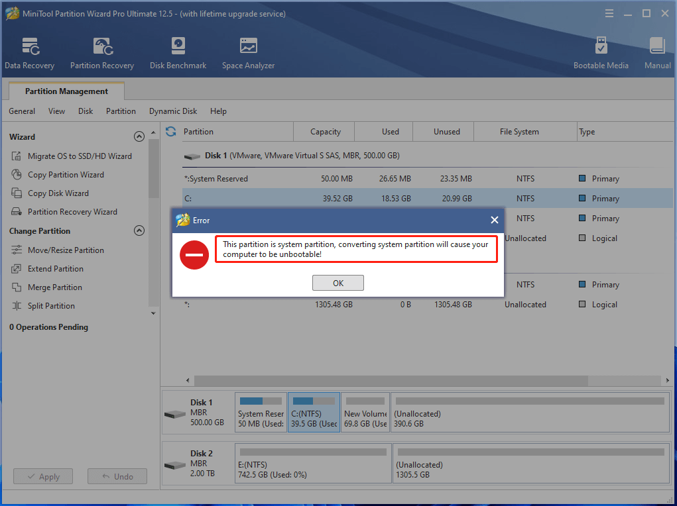Screen dimensions: 677x506
Task: Select Disk 1 unallocated 390.6 GB block
Action: 530,412
